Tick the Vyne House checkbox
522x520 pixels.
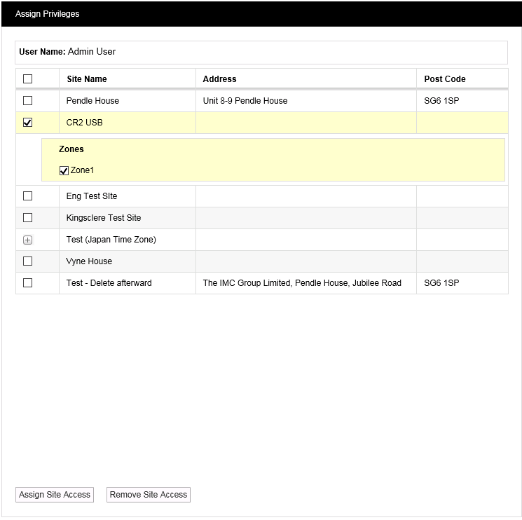click(28, 261)
